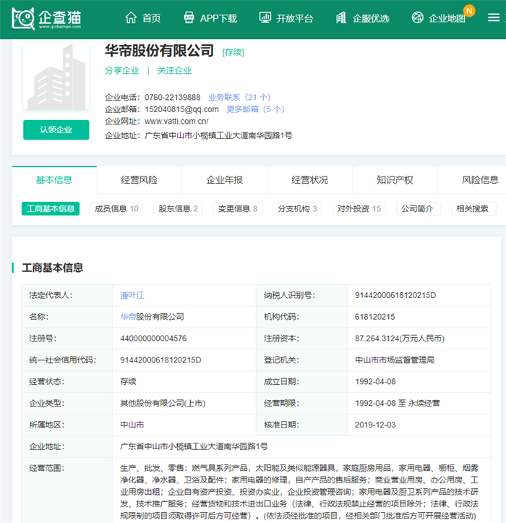The image size is (506, 523).
Task: Click 1992-04-08 至 永续经营 term
Action: (398, 403)
